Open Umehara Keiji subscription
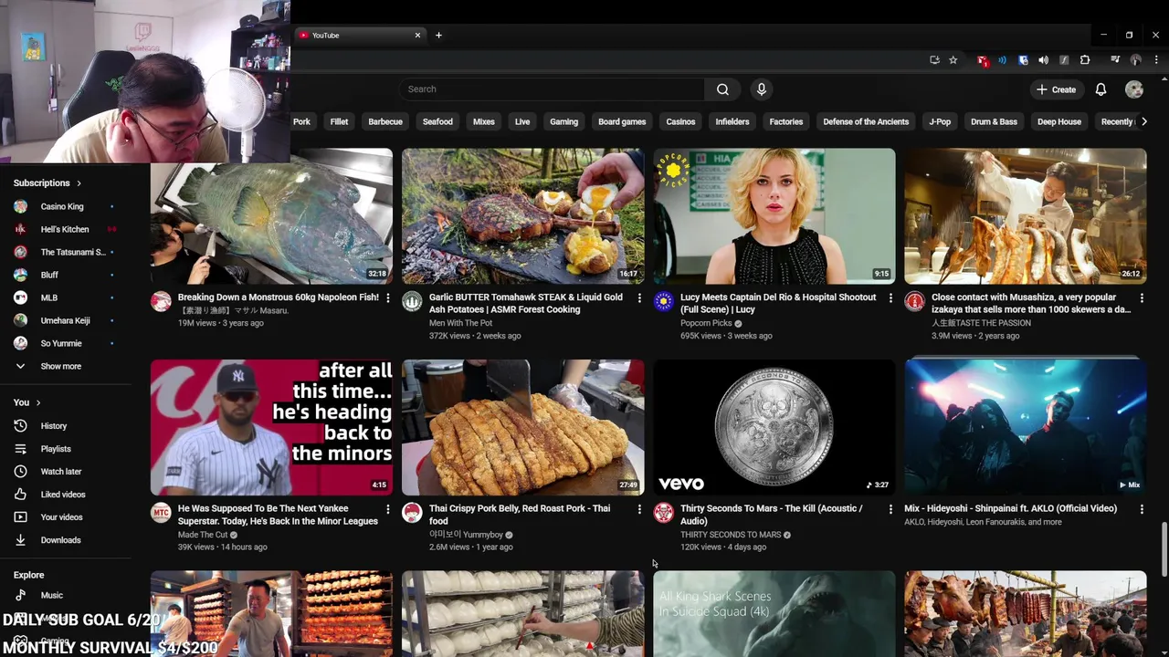This screenshot has height=657, width=1169. pyautogui.click(x=66, y=320)
